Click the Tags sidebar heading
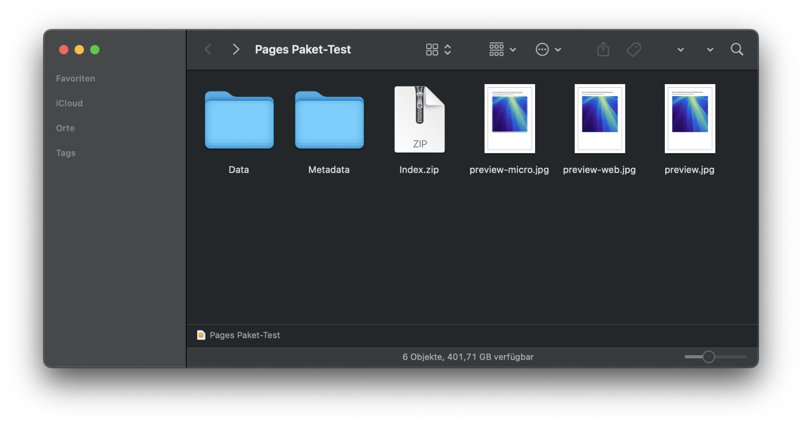802x425 pixels. point(65,153)
